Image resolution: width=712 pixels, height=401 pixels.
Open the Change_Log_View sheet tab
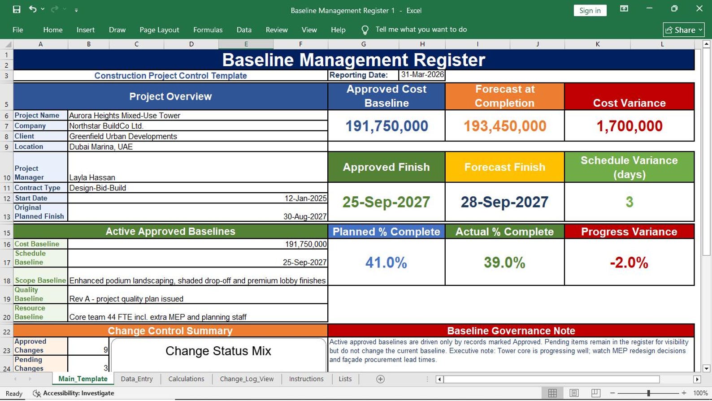pyautogui.click(x=247, y=379)
